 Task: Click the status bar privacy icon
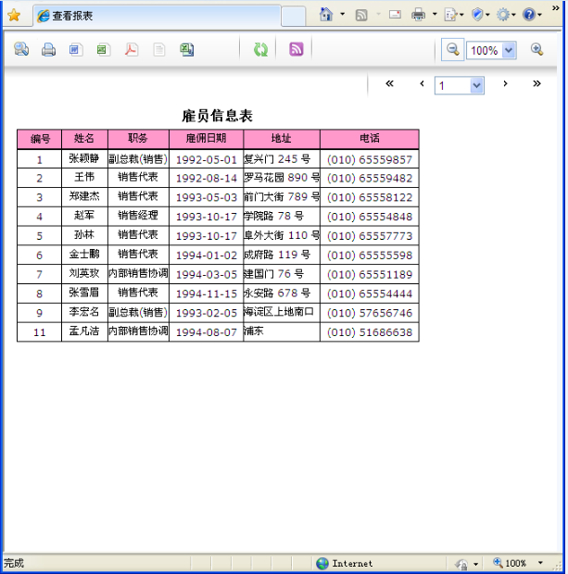point(461,564)
